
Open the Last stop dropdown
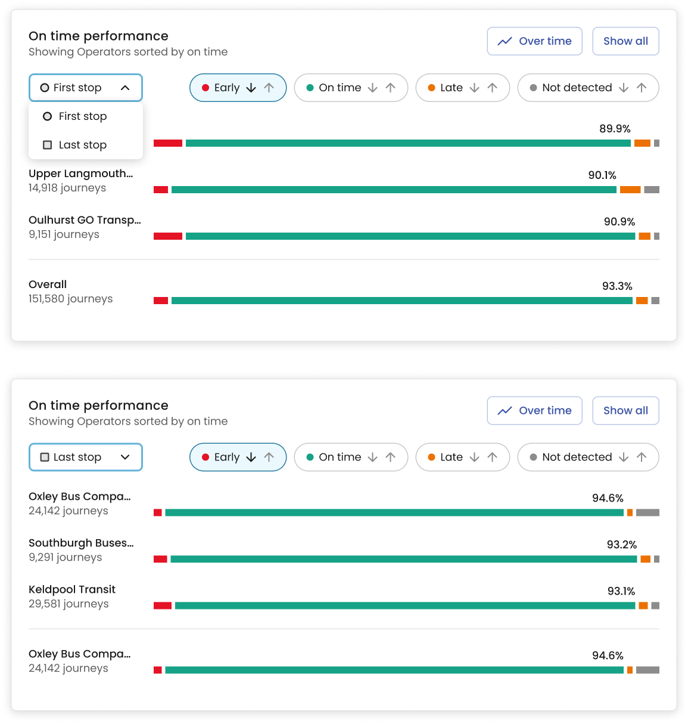(86, 457)
